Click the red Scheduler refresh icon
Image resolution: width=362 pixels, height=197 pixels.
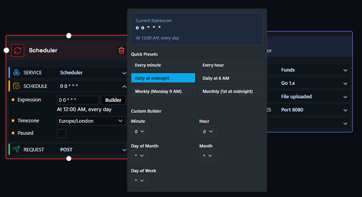point(18,50)
